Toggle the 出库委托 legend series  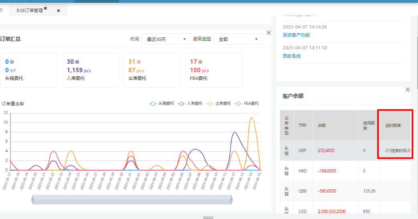click(218, 103)
